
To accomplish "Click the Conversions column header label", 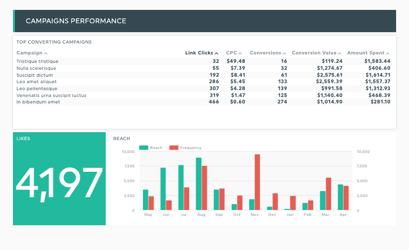I will (266, 53).
